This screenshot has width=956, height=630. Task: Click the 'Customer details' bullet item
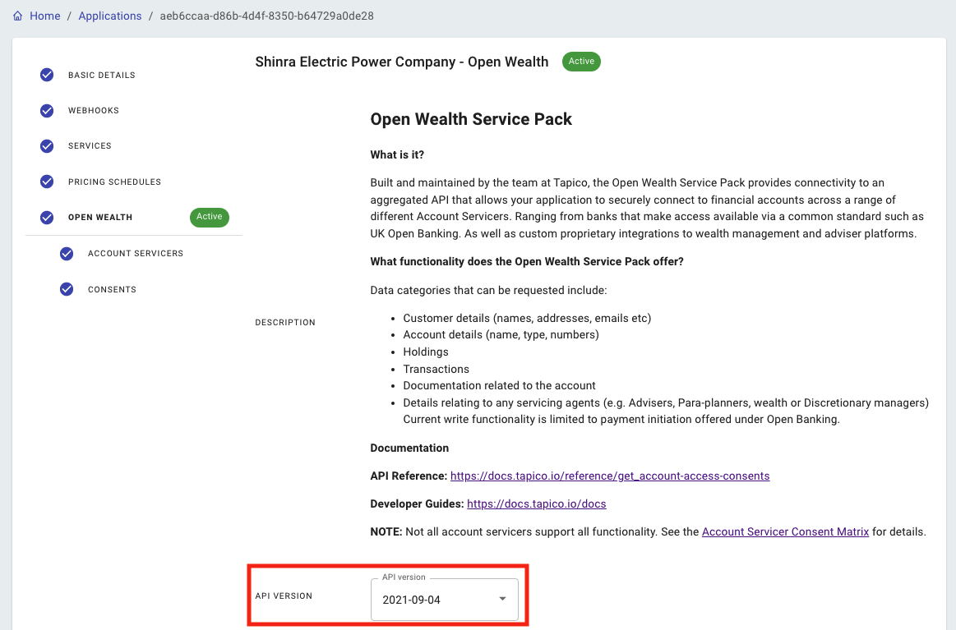click(527, 318)
